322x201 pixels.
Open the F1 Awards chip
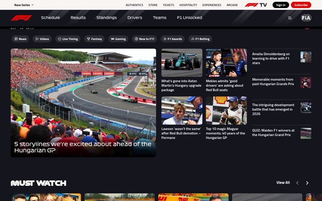(173, 39)
